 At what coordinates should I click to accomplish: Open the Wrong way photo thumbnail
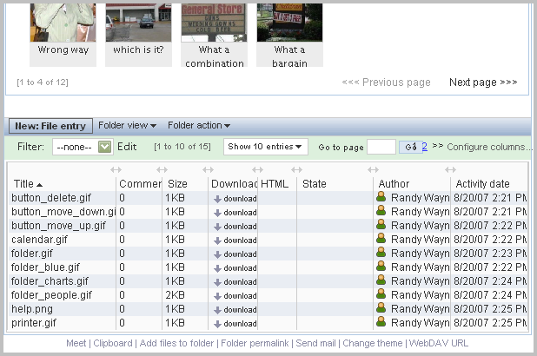63,23
